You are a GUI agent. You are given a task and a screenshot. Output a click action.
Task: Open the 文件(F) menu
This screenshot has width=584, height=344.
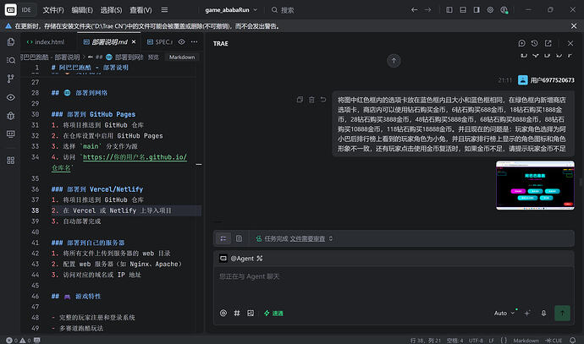[x=52, y=10]
